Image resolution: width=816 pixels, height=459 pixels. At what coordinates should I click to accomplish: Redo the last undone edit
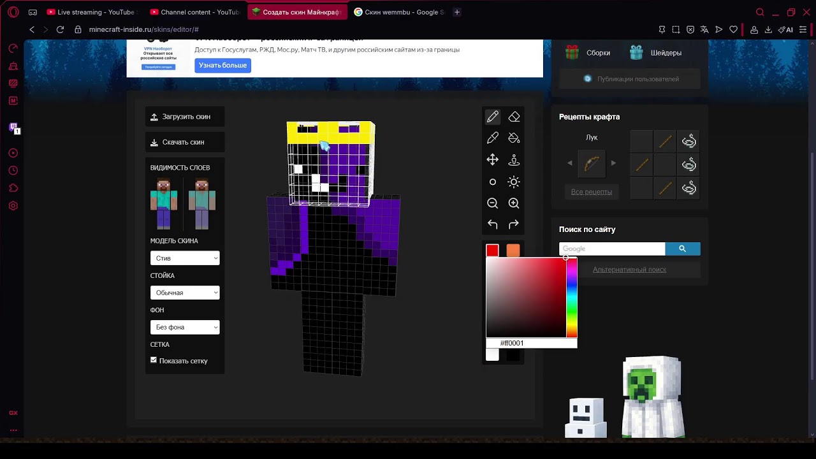(514, 224)
